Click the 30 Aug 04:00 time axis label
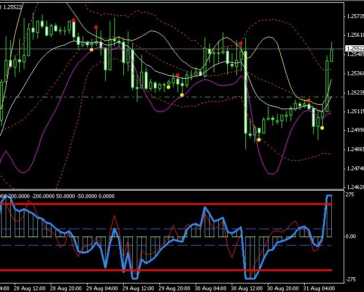This screenshot has height=292, width=364. 211,289
